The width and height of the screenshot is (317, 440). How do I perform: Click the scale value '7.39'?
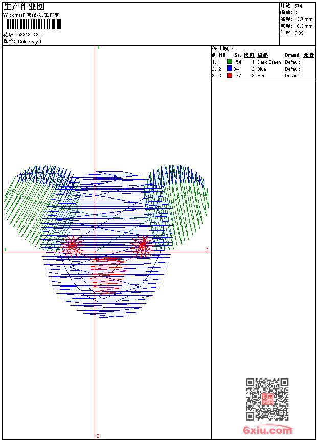tap(299, 33)
